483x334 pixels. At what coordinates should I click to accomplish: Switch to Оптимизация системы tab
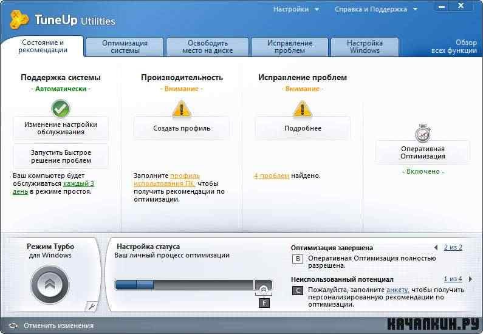point(125,47)
